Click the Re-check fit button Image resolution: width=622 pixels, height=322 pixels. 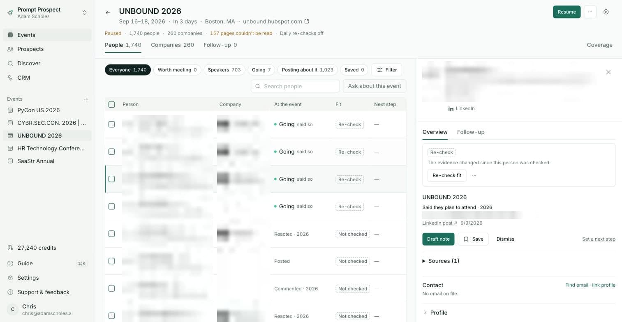(x=447, y=175)
